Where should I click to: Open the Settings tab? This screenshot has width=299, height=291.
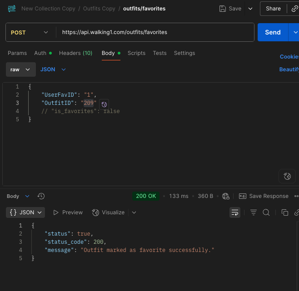click(x=184, y=53)
